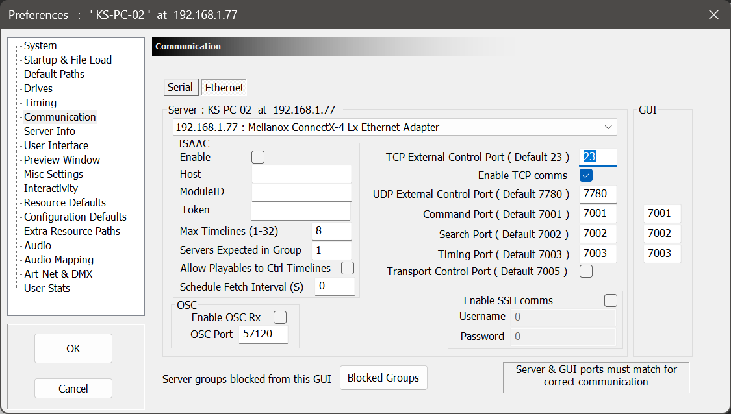Select Server Info in sidebar

tap(49, 131)
